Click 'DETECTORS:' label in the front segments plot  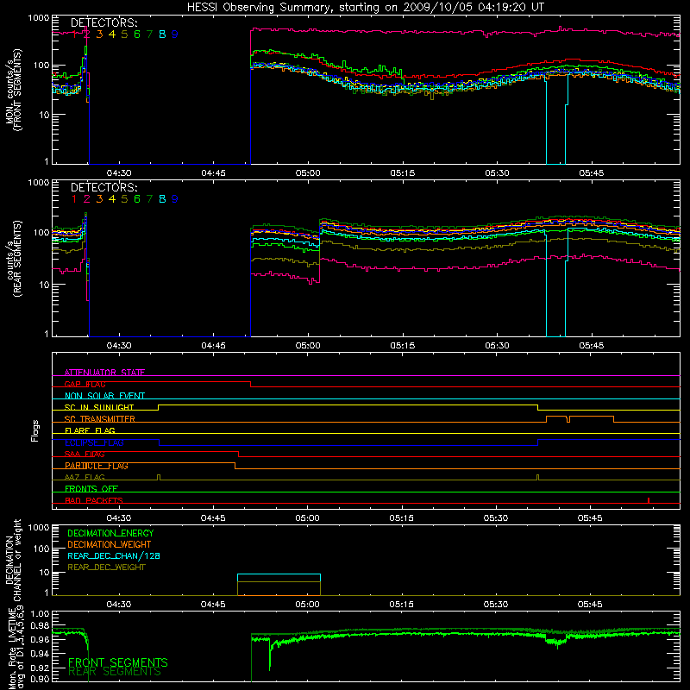coord(103,23)
